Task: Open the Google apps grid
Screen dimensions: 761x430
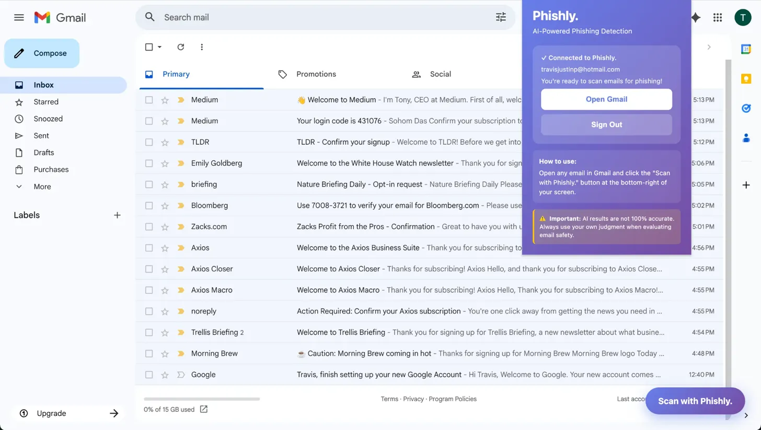Action: point(718,17)
